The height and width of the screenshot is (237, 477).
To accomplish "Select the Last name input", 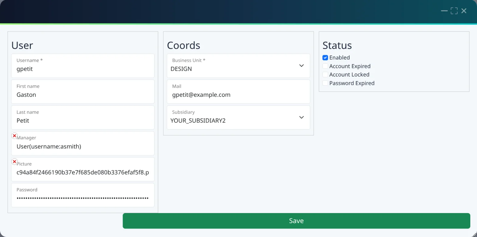I will [83, 117].
